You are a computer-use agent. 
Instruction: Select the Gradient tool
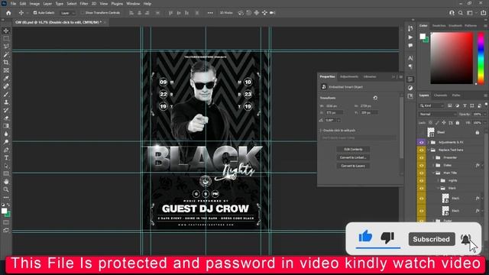tap(6, 126)
